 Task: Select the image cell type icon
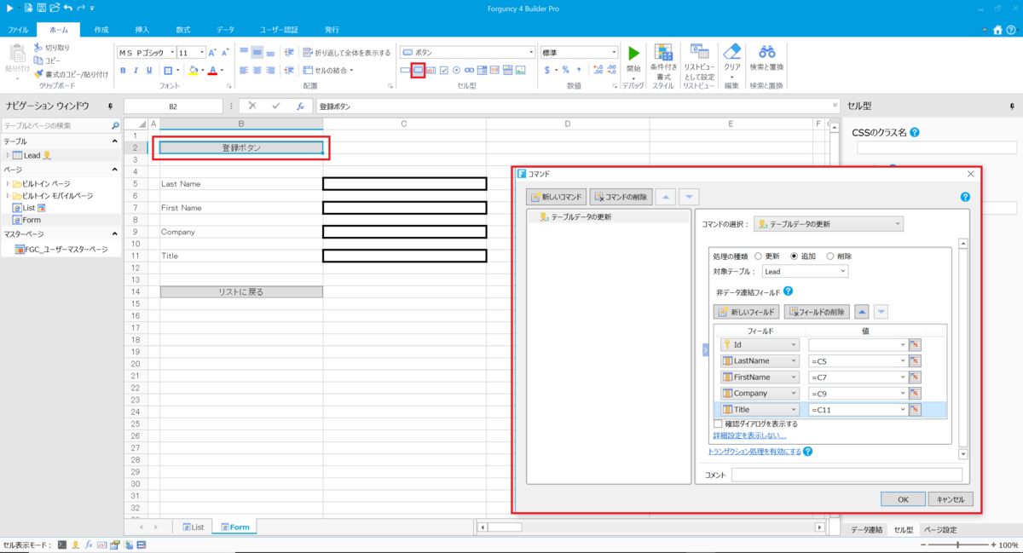coord(521,70)
